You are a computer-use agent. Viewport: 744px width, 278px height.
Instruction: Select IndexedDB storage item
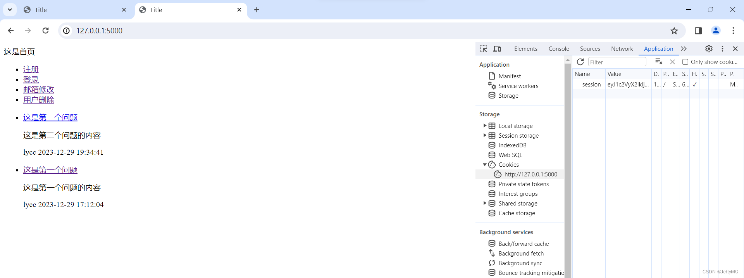pos(512,145)
